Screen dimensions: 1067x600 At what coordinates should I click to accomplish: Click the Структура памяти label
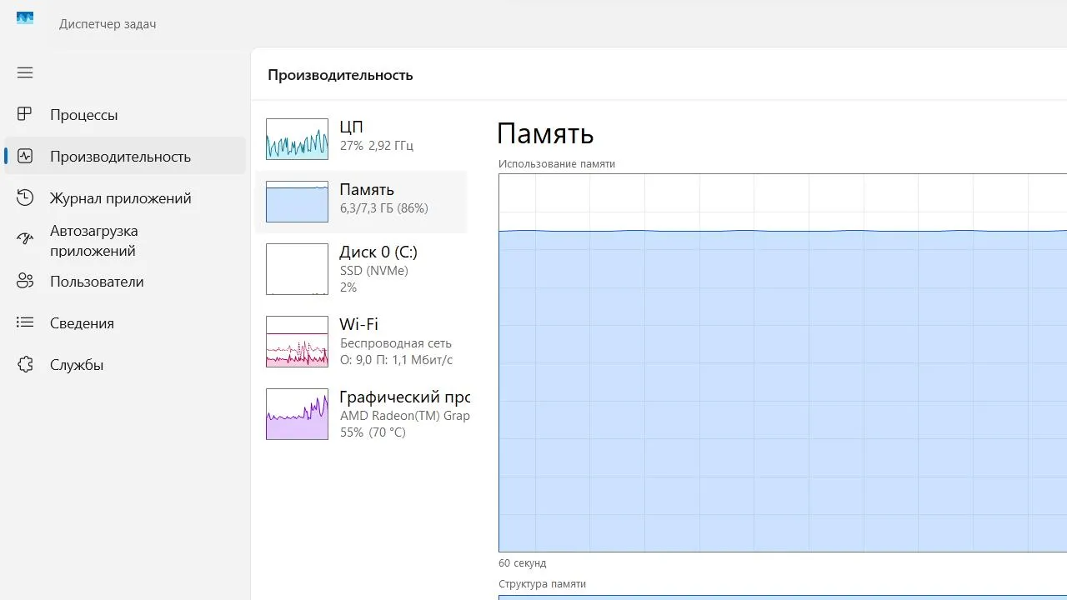(x=542, y=584)
